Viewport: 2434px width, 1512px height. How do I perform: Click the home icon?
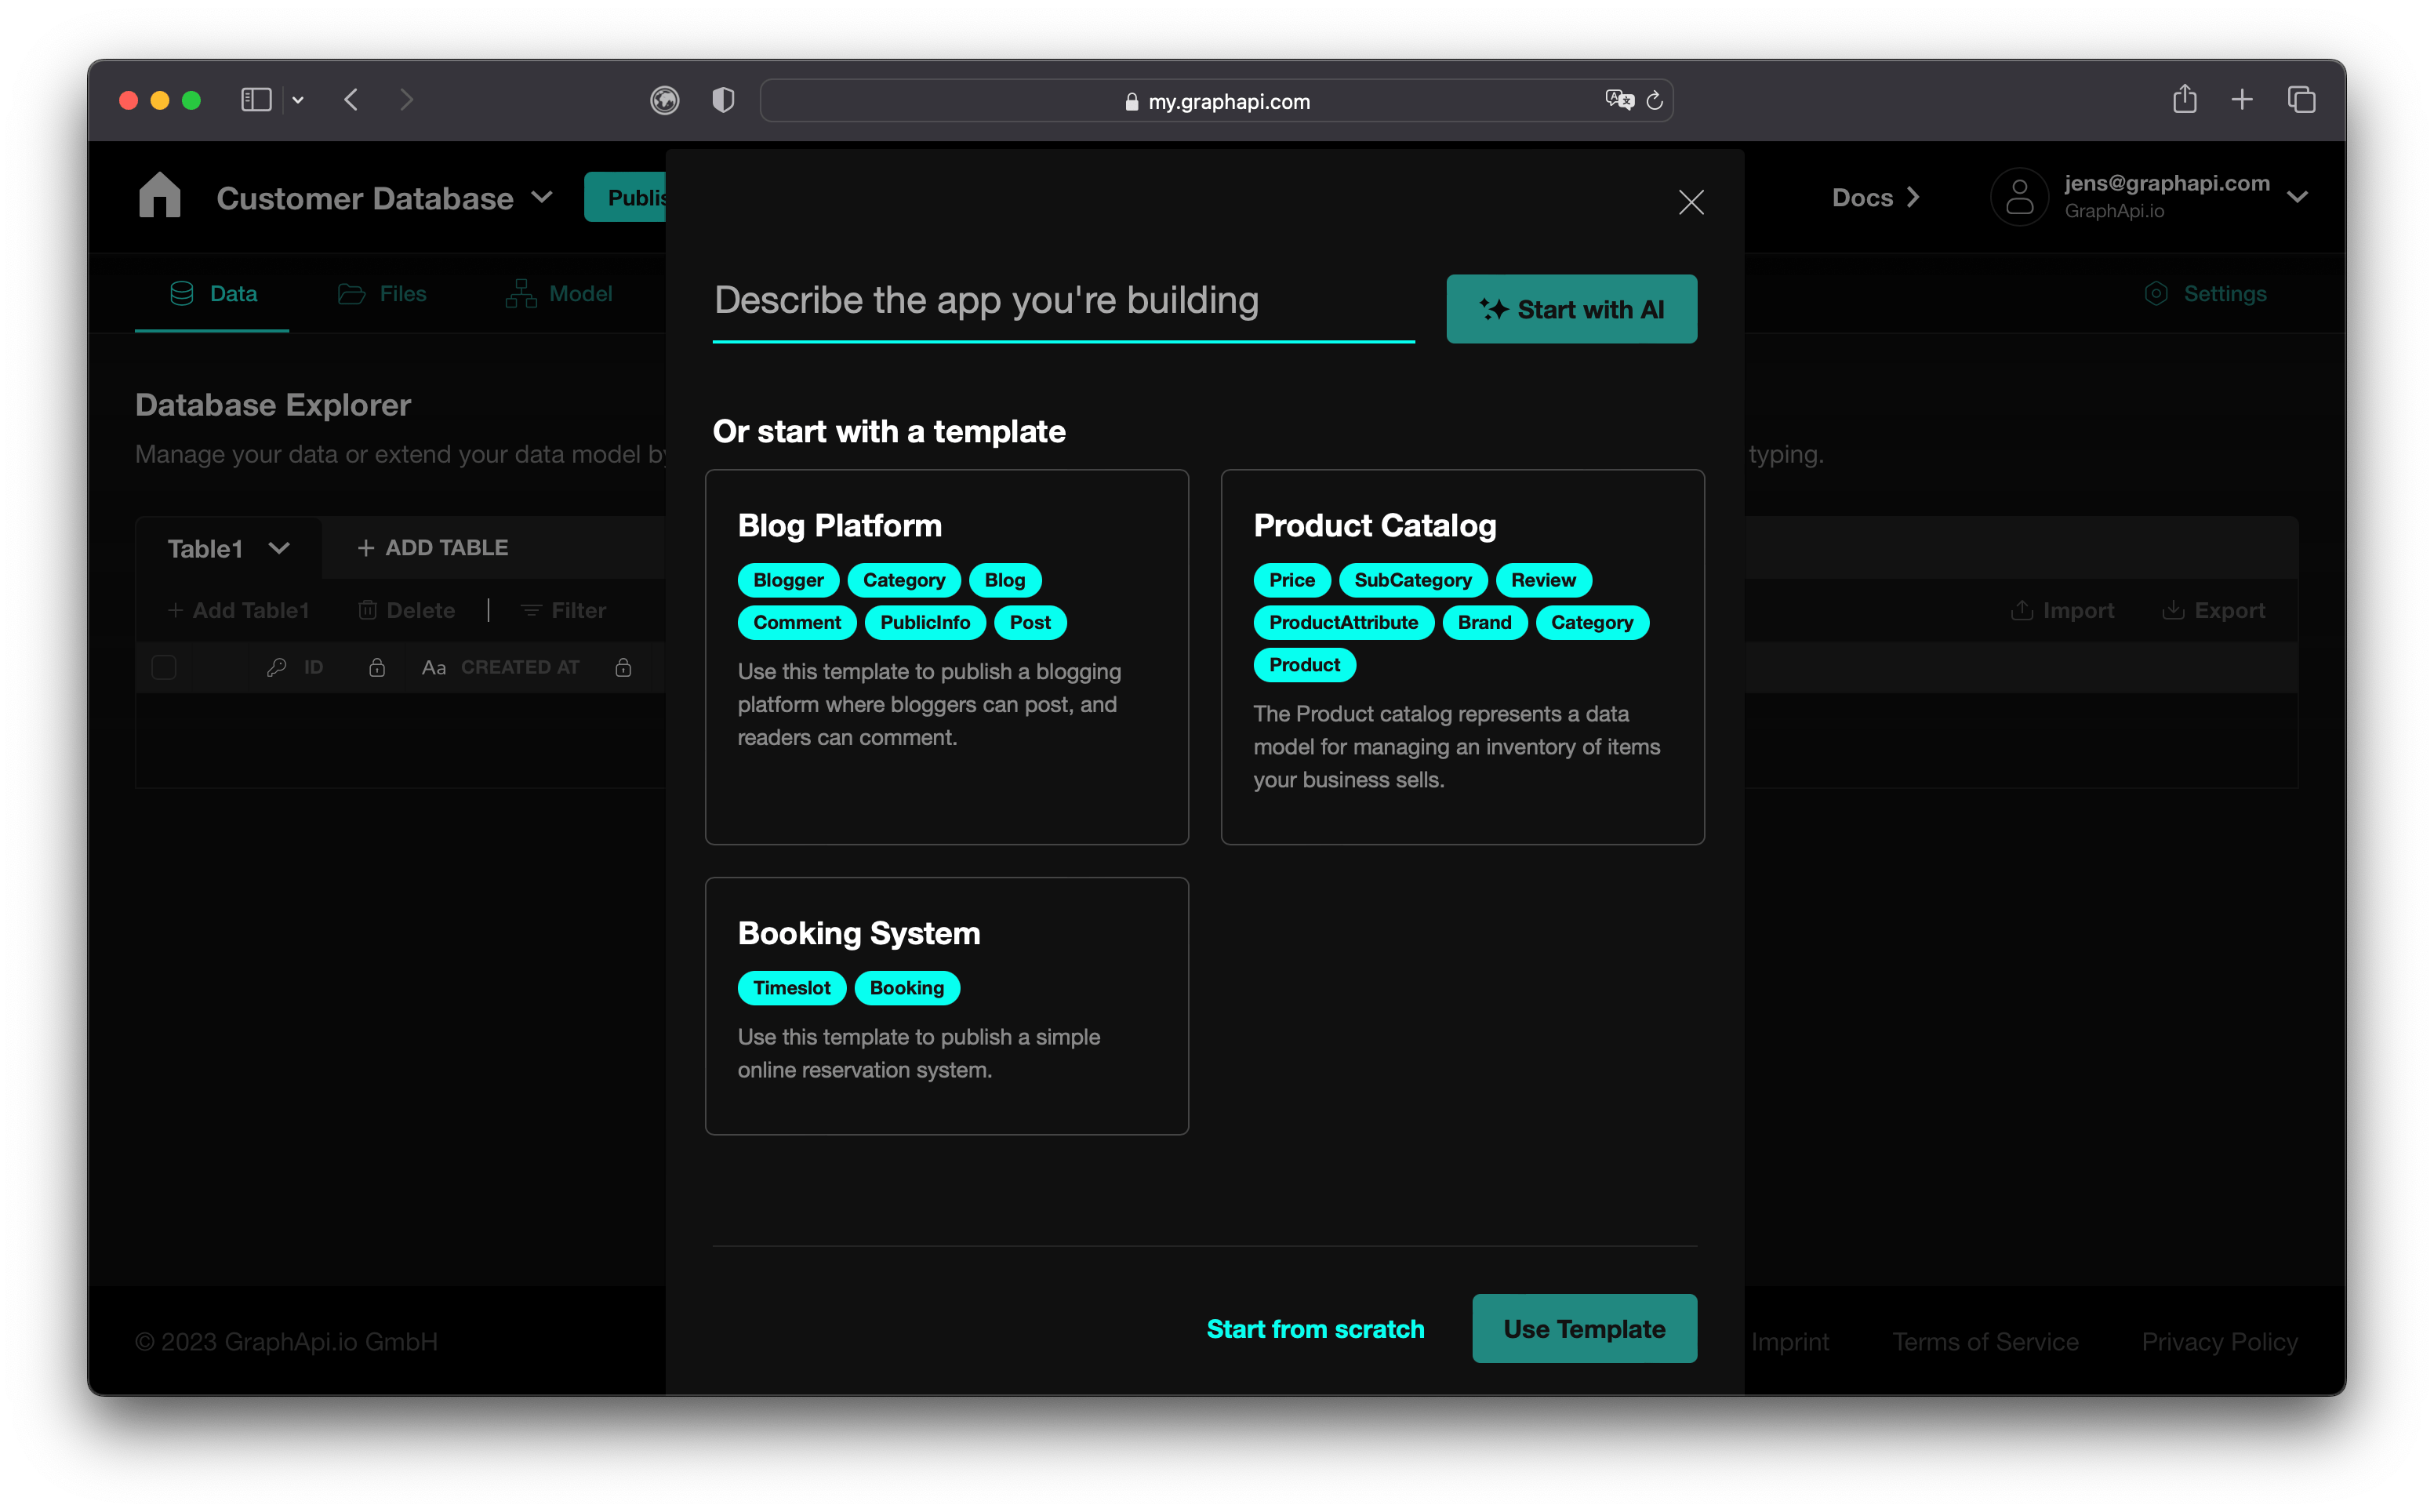(x=160, y=197)
